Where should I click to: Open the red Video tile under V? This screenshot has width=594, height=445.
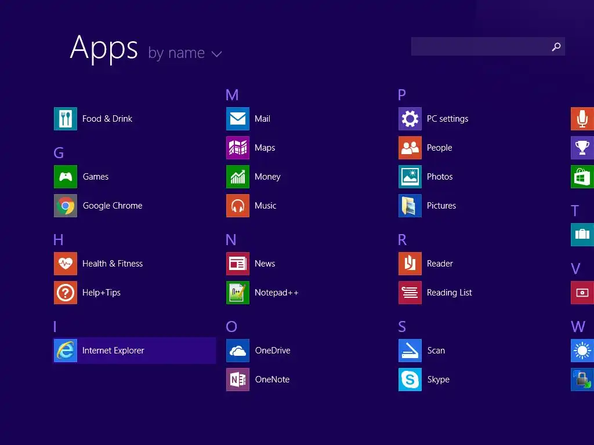tap(582, 293)
